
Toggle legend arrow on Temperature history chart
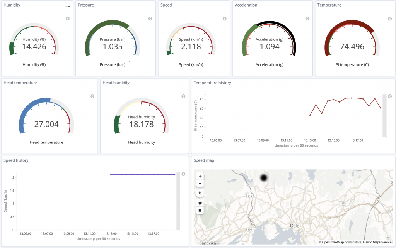pyautogui.click(x=390, y=96)
